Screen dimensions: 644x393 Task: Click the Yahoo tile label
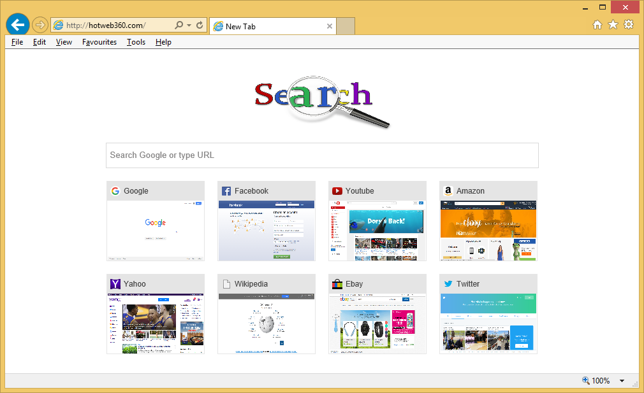point(135,284)
